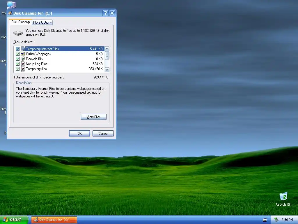The height and width of the screenshot is (224, 298).
Task: Close the Disk Cleanup dialog
Action: point(112,13)
